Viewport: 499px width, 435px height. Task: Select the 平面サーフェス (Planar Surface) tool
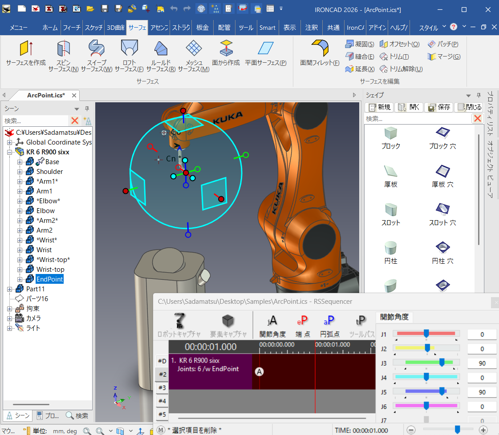[266, 52]
